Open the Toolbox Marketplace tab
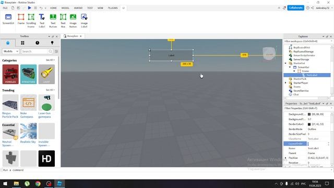Viewport: 334px width, 188px height. (8, 43)
